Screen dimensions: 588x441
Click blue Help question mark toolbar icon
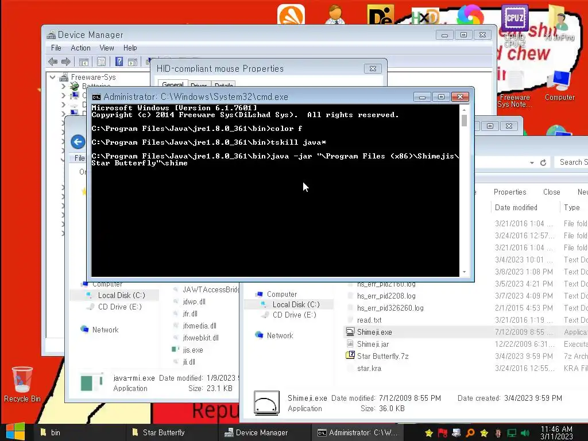[119, 61]
